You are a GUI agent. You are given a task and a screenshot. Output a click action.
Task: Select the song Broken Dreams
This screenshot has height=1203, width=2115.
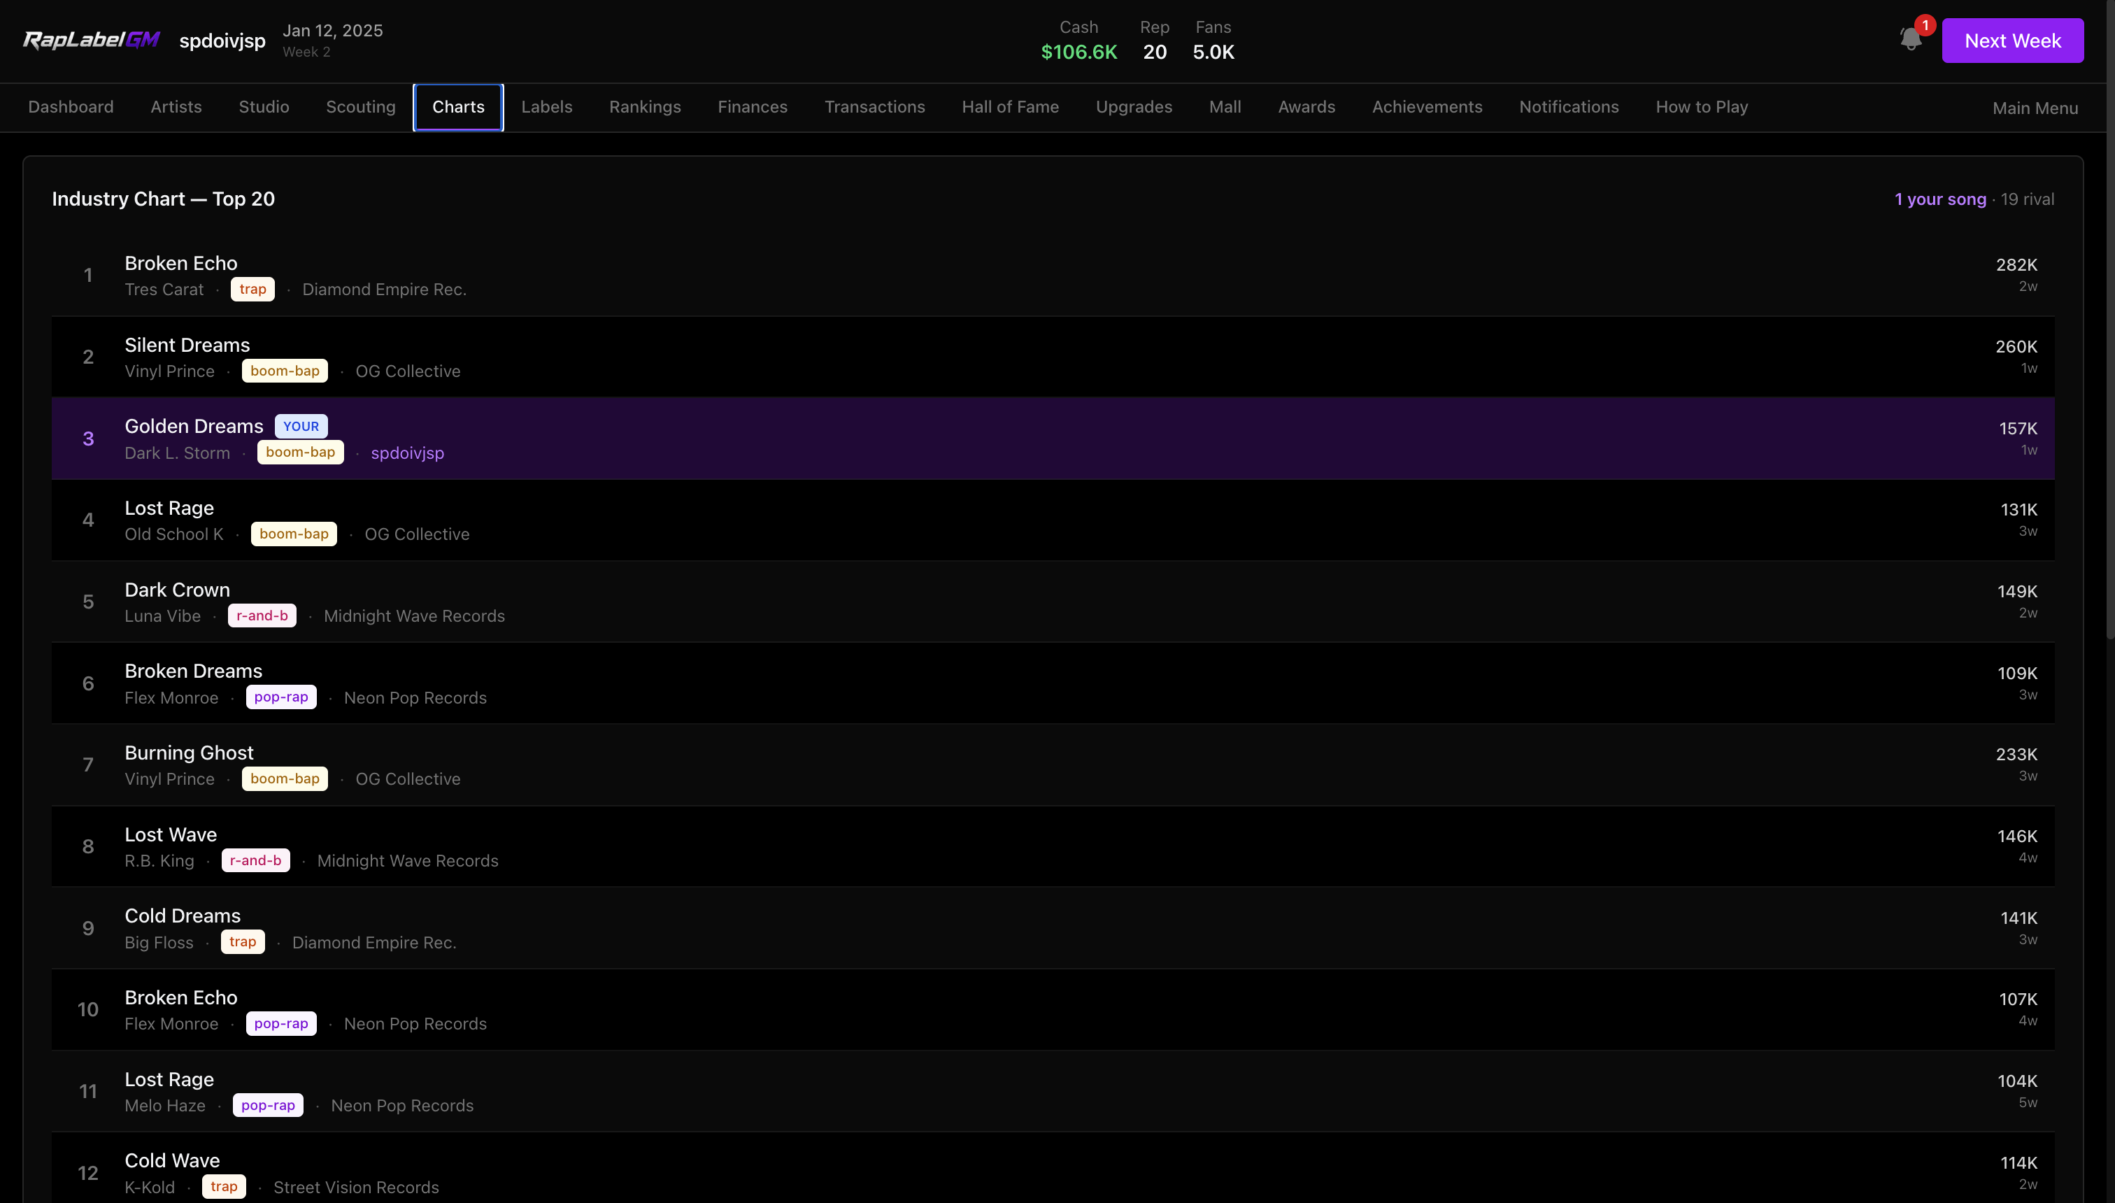coord(193,671)
